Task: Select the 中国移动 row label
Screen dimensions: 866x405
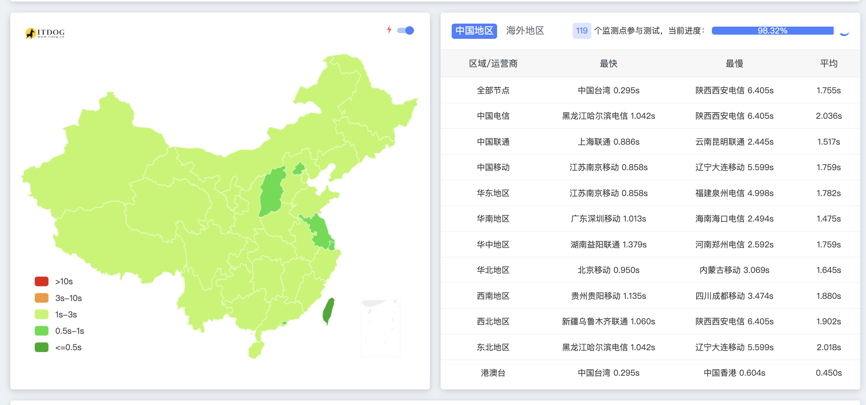Action: pos(493,167)
